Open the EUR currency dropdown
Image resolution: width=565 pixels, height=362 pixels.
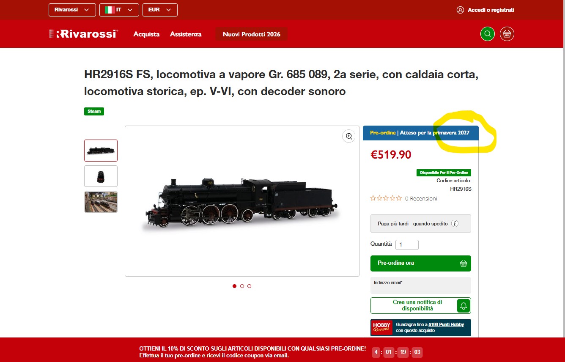[160, 9]
